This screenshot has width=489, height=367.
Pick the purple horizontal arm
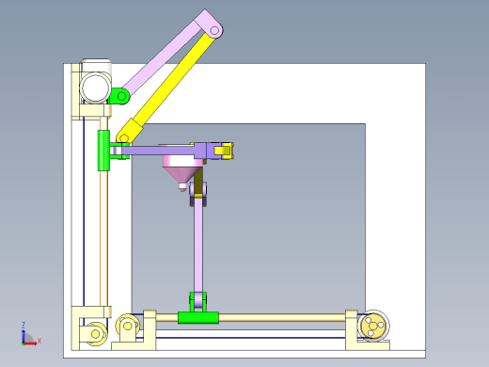[159, 151]
